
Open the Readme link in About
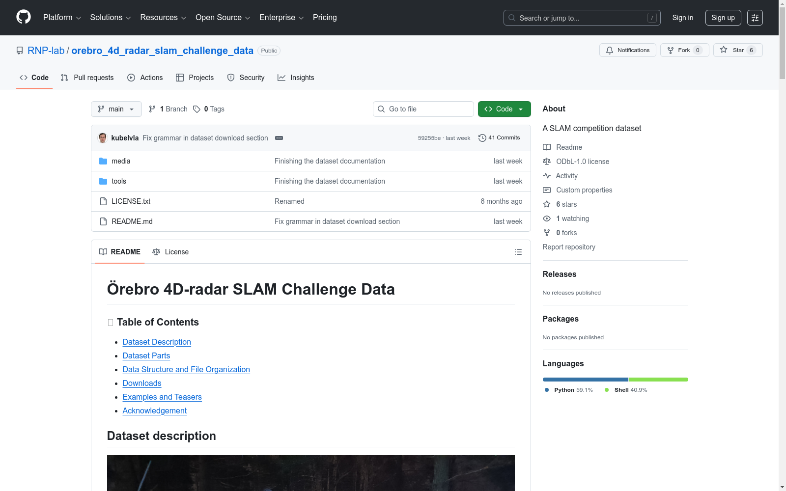coord(562,147)
